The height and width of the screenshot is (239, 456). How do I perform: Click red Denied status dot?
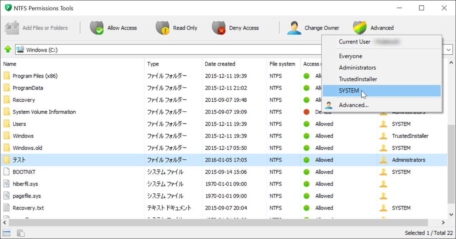pos(307,112)
